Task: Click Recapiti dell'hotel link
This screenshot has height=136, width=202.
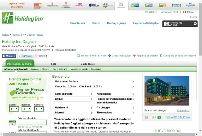Action: (x=66, y=50)
